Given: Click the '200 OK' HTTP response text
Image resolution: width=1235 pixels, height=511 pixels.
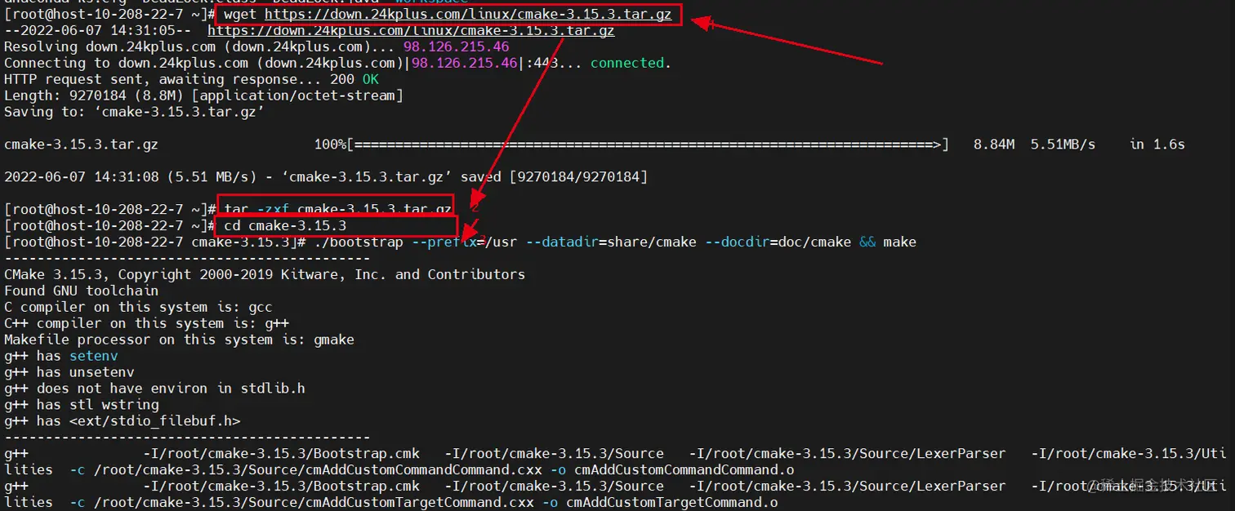Looking at the screenshot, I should click(354, 79).
